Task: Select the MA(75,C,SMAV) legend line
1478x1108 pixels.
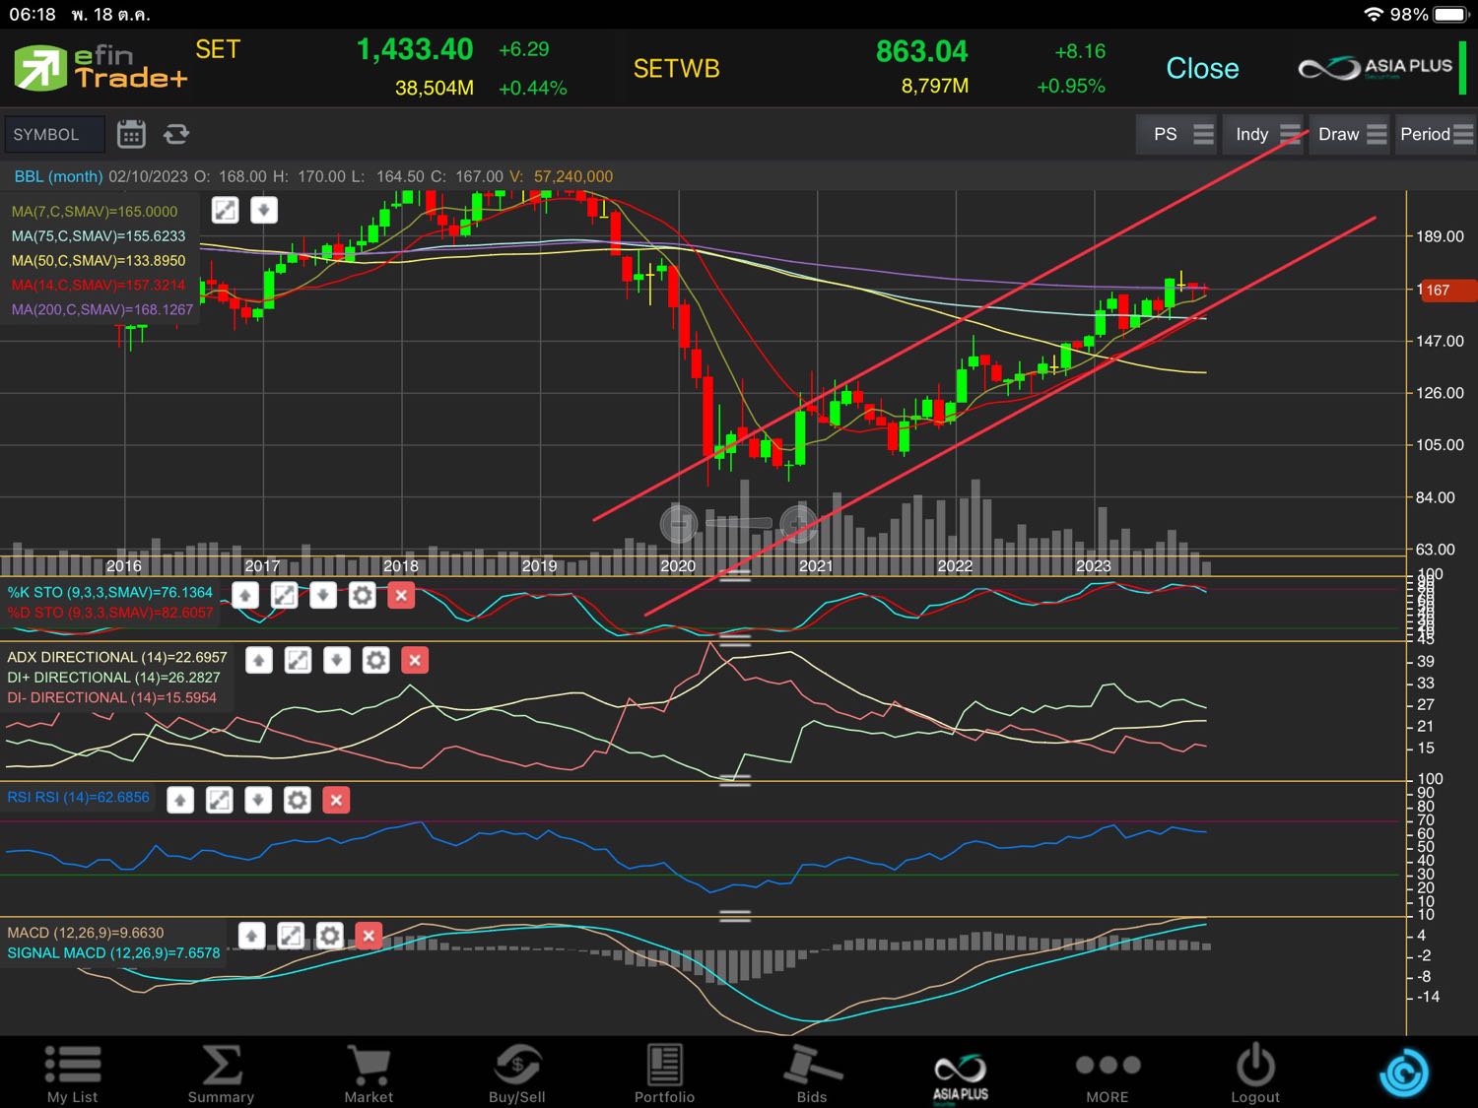Action: point(99,236)
